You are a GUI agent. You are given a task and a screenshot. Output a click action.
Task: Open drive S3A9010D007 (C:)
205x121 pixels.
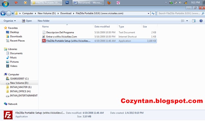[x=19, y=78]
